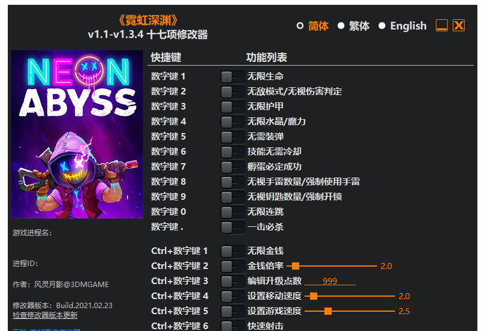Image resolution: width=487 pixels, height=331 pixels.
Task: Enable 金钱倍率 toggle
Action: [x=232, y=267]
